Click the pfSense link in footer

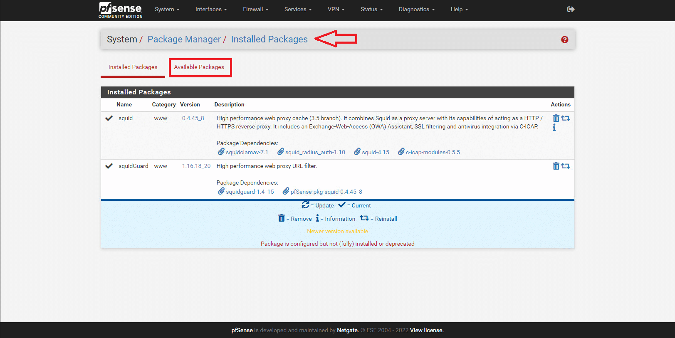[x=242, y=330]
